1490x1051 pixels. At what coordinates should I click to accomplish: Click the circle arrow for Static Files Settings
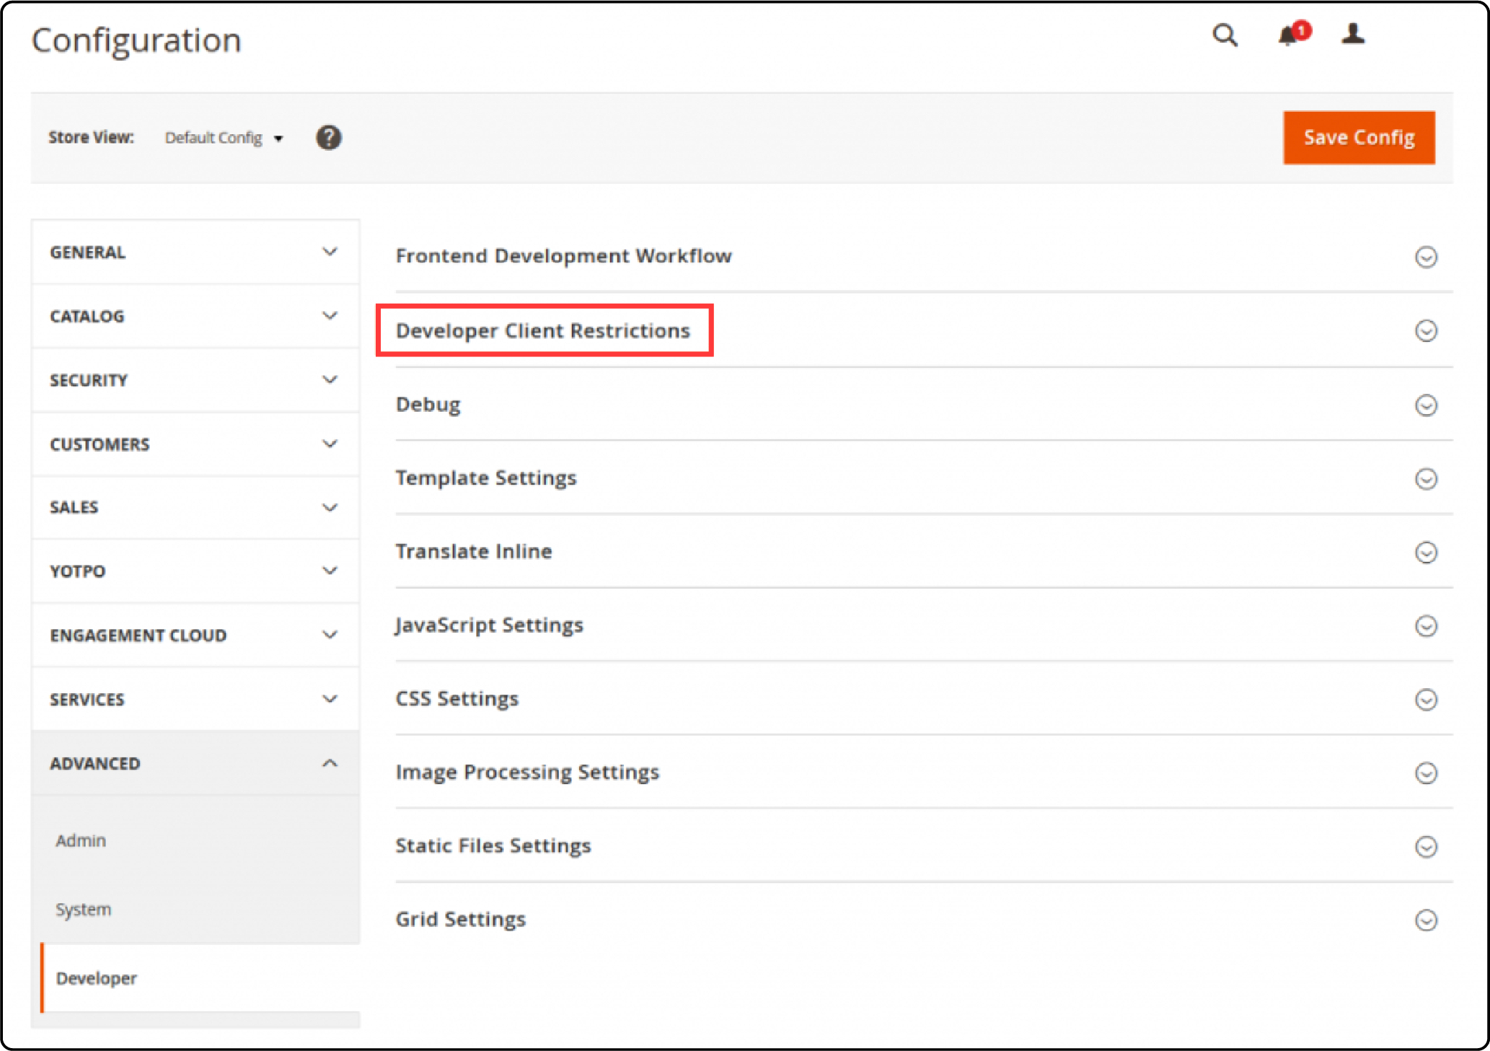coord(1426,847)
